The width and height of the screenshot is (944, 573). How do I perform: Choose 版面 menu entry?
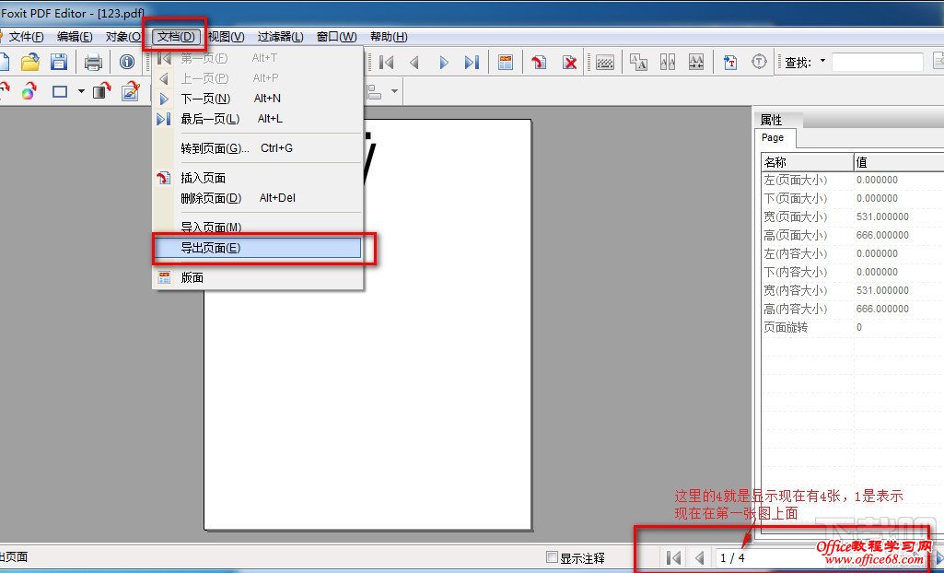[258, 277]
